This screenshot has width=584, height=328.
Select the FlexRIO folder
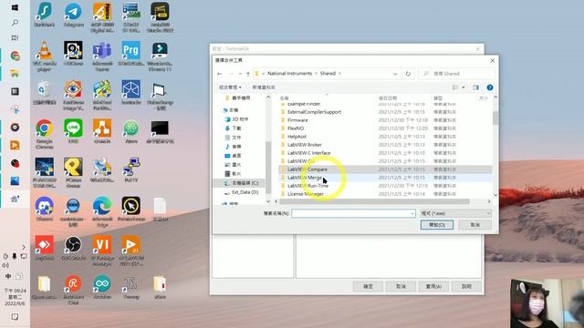click(x=296, y=128)
